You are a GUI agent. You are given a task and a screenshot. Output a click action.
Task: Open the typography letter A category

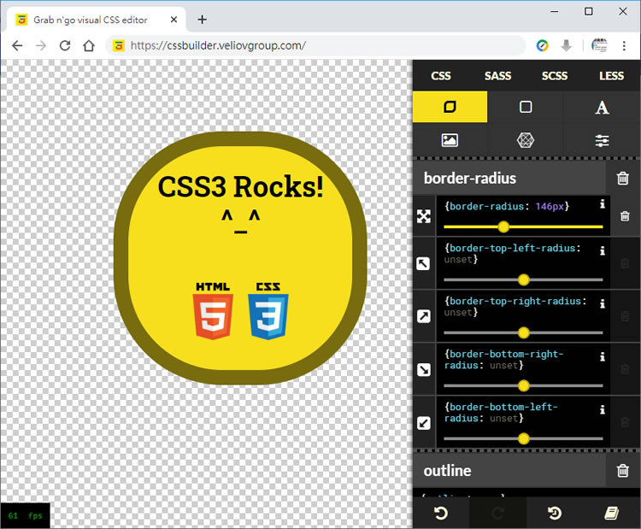(602, 108)
